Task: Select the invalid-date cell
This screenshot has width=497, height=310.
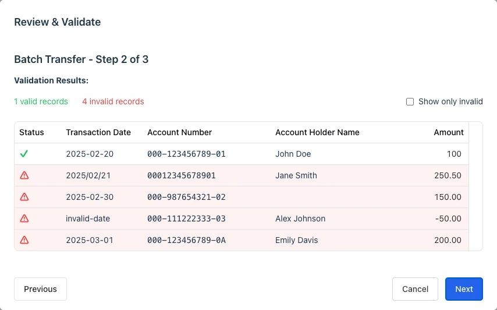Action: point(88,219)
